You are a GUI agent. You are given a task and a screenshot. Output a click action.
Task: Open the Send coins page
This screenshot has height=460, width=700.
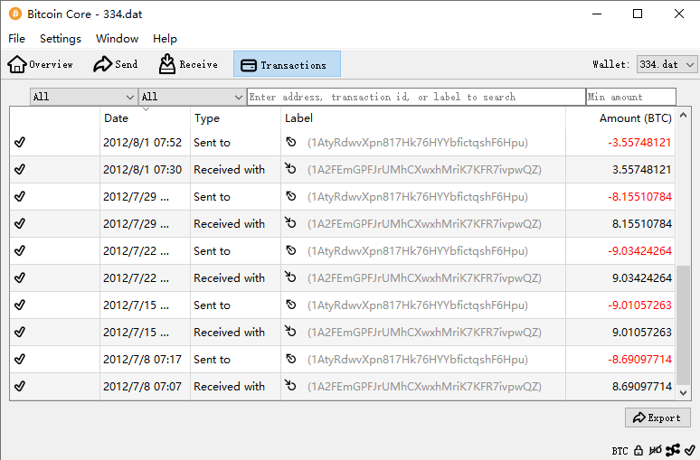pos(116,64)
